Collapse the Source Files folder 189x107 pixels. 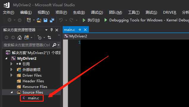click(x=12, y=92)
